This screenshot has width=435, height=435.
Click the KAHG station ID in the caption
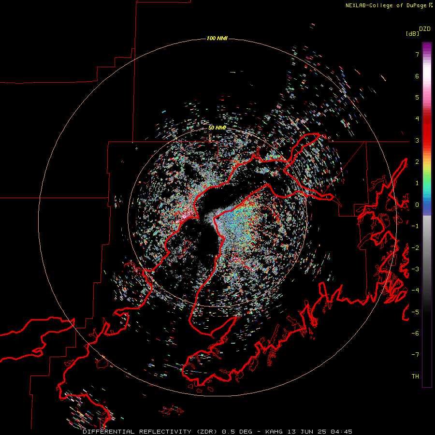(x=274, y=432)
